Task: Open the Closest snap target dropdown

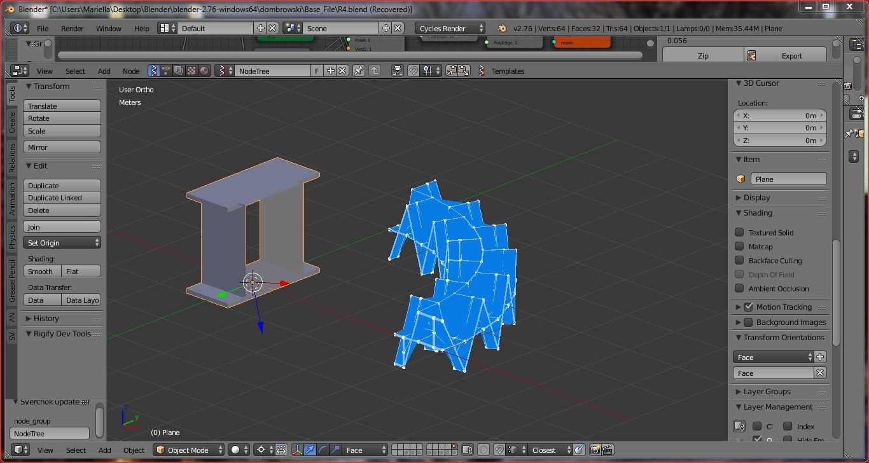Action: 551,450
